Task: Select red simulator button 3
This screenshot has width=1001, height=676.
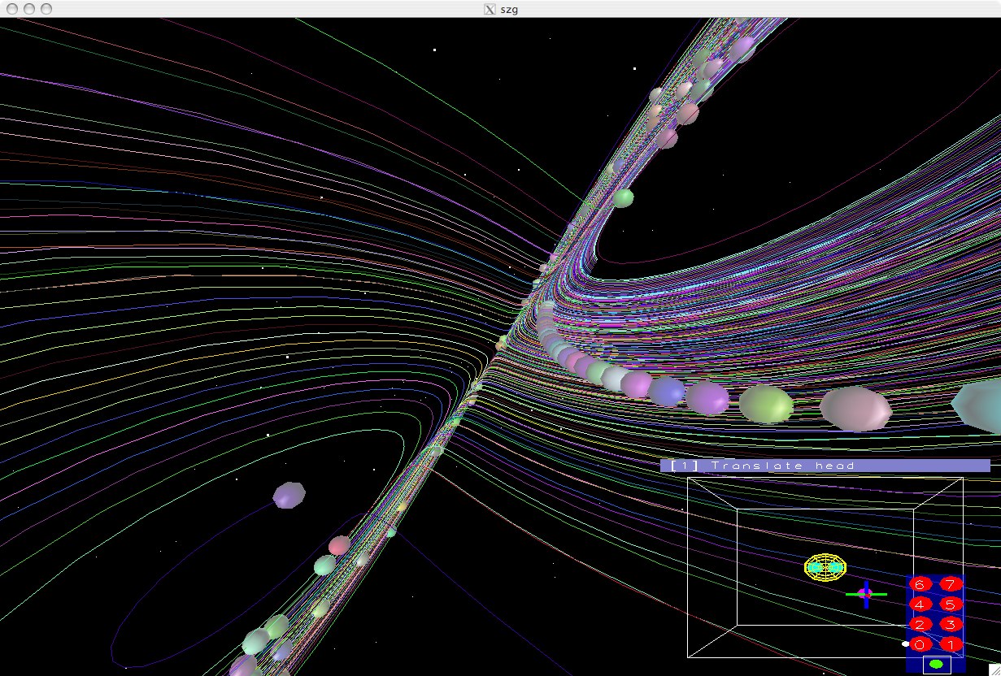Action: coord(951,624)
